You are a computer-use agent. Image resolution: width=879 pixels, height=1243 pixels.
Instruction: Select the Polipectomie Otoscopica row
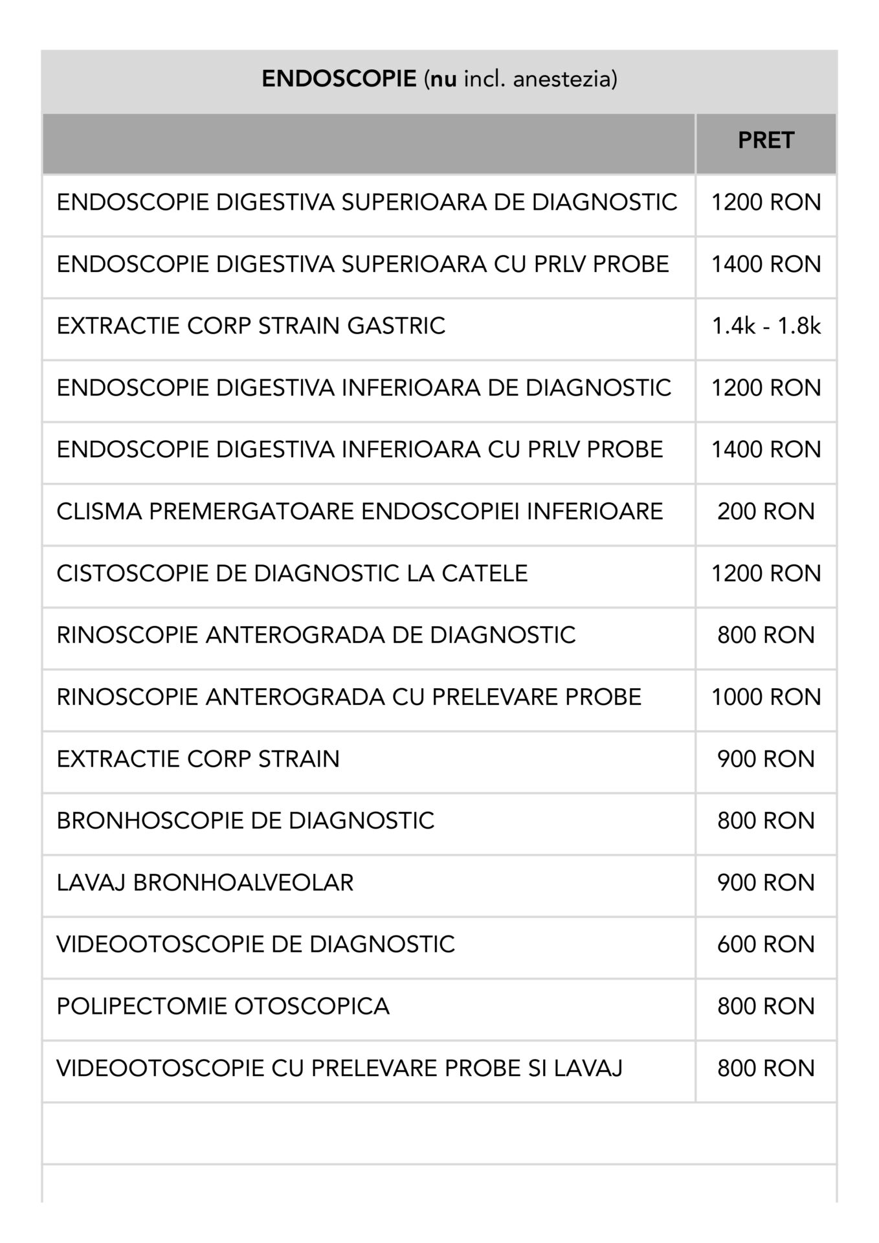point(223,1006)
